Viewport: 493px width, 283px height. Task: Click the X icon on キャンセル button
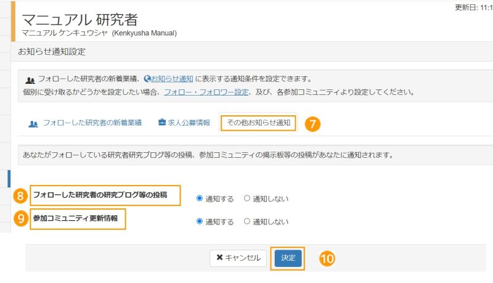pyautogui.click(x=219, y=257)
